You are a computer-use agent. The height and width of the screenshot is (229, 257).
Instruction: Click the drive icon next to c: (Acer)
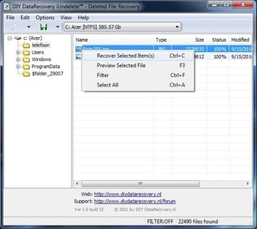click(x=18, y=38)
